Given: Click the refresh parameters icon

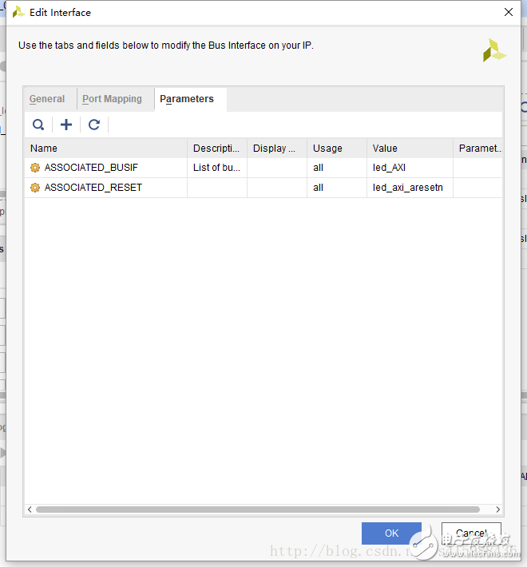Looking at the screenshot, I should (94, 125).
